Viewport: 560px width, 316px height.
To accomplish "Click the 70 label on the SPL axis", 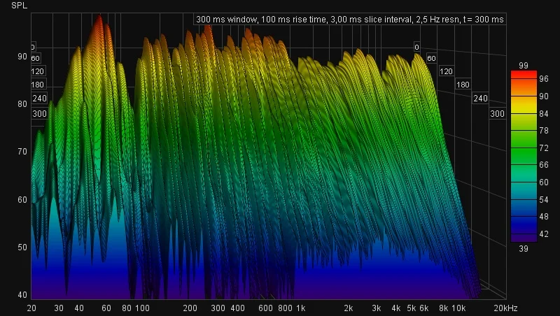I will click(x=22, y=152).
